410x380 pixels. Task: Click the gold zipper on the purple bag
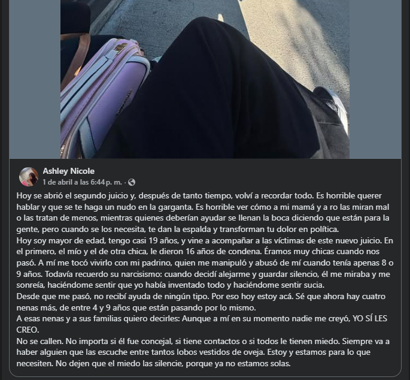point(120,48)
